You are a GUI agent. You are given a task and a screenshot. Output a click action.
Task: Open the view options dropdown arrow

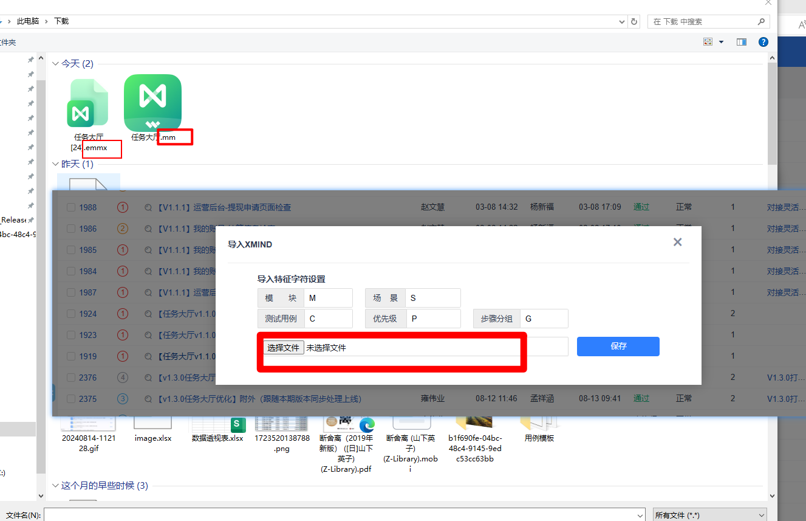pyautogui.click(x=722, y=42)
